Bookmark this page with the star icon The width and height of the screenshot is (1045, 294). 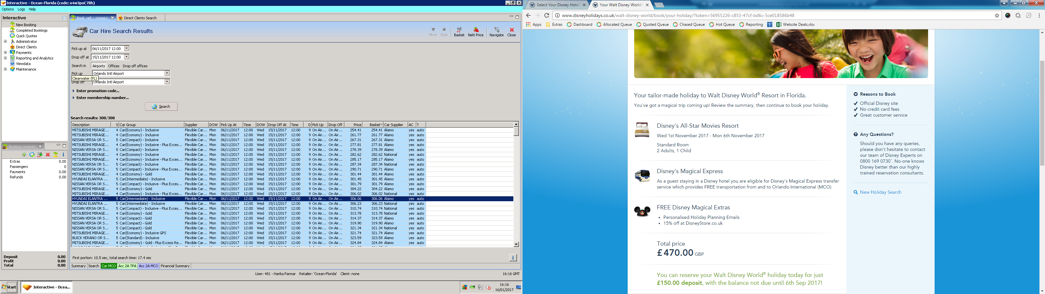997,15
